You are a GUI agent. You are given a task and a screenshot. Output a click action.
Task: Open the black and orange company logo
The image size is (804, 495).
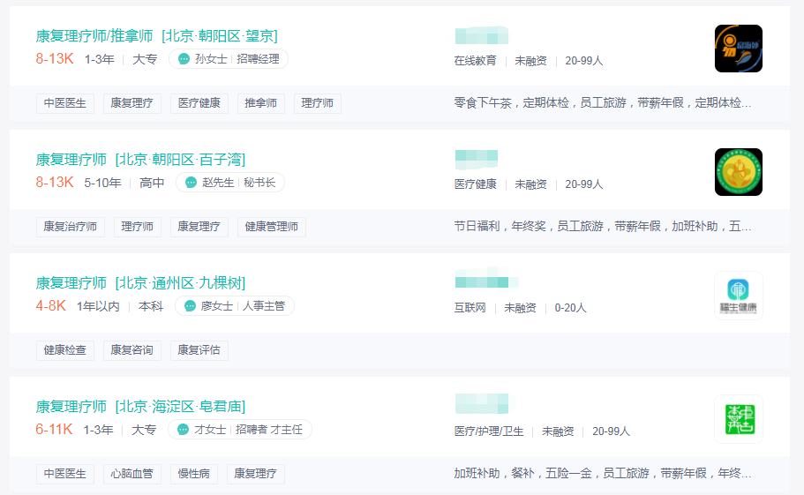coord(739,49)
